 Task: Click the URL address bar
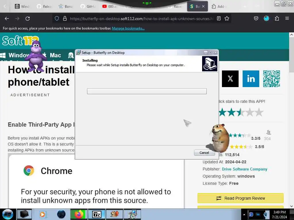[141, 19]
